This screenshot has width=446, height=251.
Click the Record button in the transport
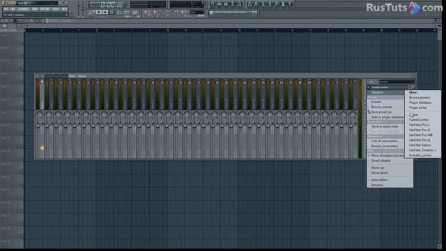112,13
